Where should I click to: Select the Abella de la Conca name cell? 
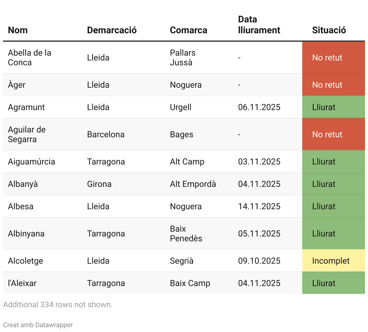30,58
